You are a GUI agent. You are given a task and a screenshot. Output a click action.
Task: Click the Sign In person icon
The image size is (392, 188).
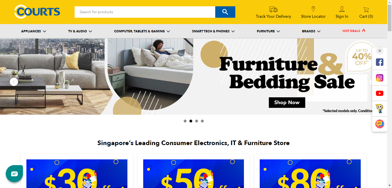[342, 9]
